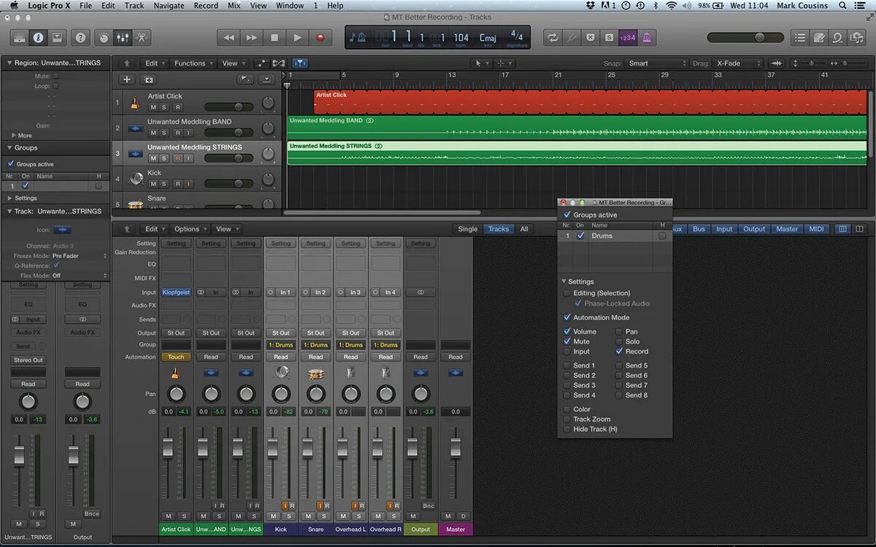Add a new track with plus button
Image resolution: width=876 pixels, height=547 pixels.
coord(127,79)
